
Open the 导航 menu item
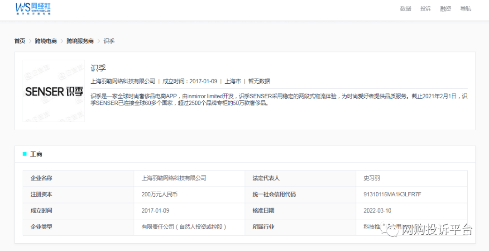(465, 9)
